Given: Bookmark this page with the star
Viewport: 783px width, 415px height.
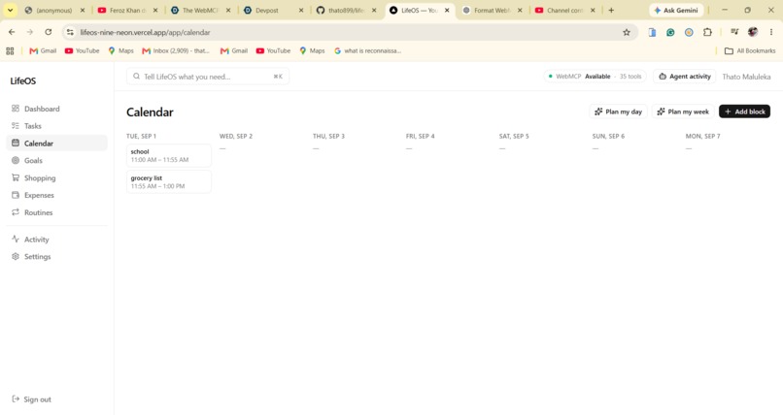Looking at the screenshot, I should (x=627, y=32).
